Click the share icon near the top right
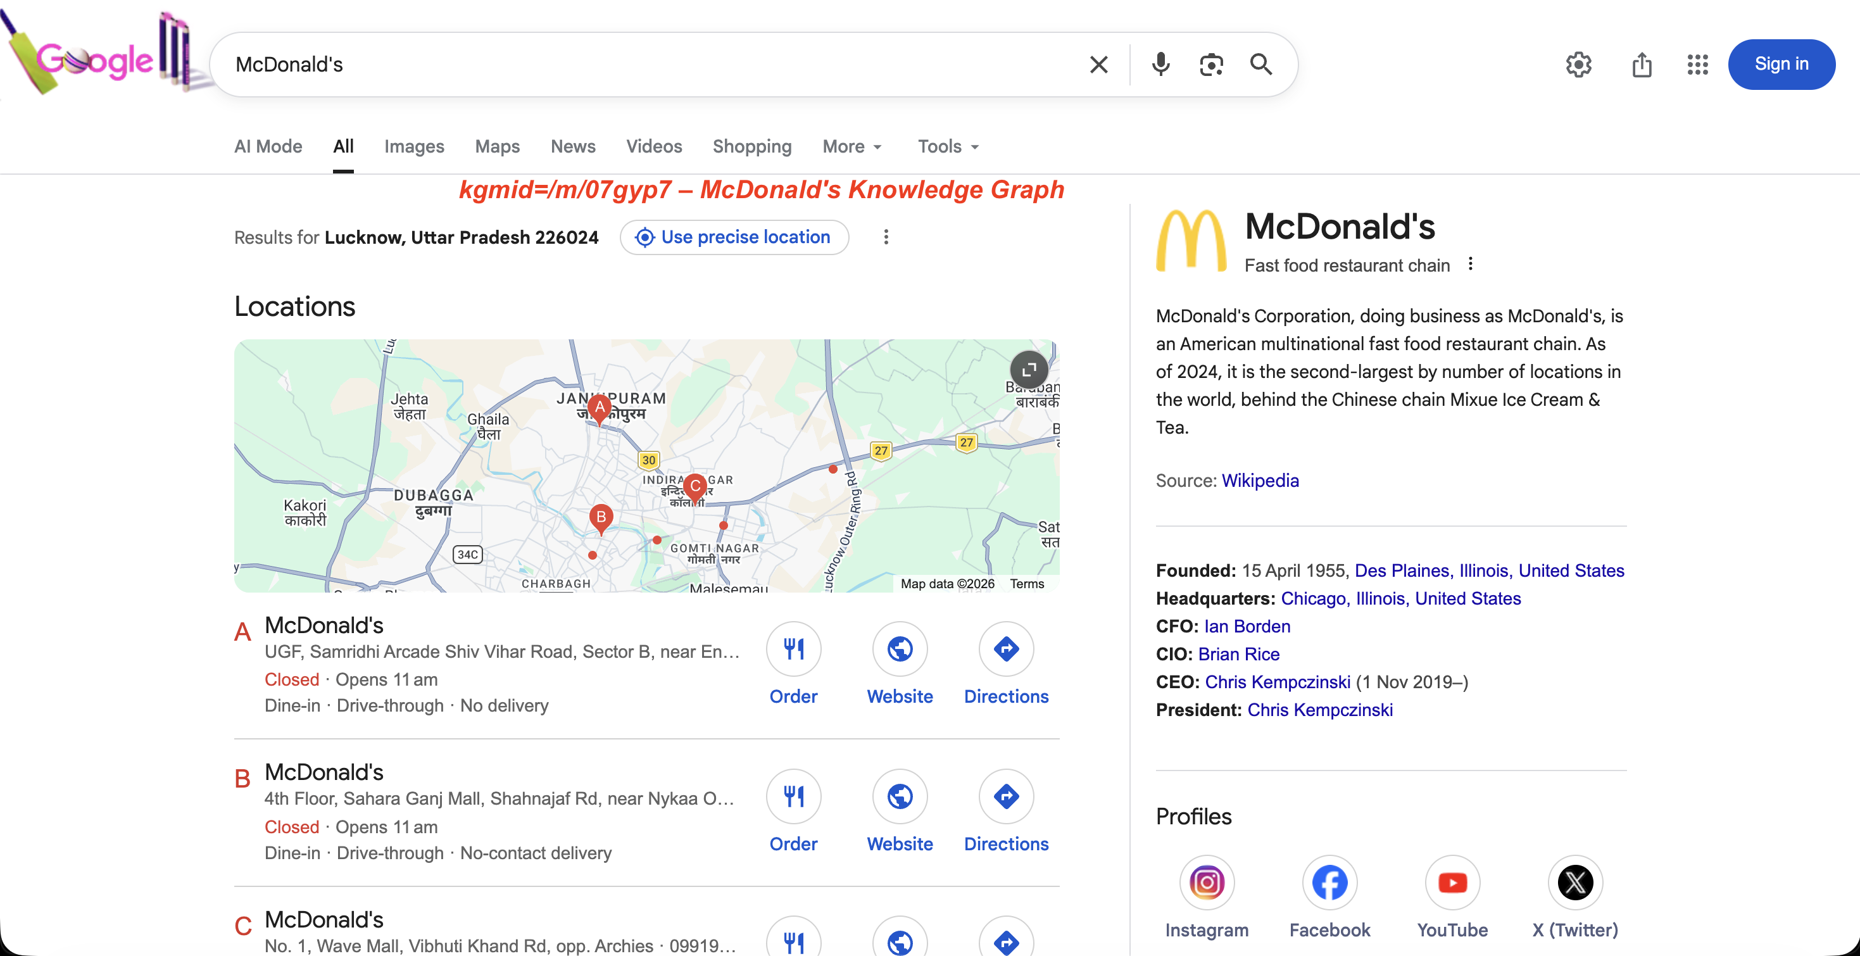This screenshot has height=956, width=1860. (1642, 65)
